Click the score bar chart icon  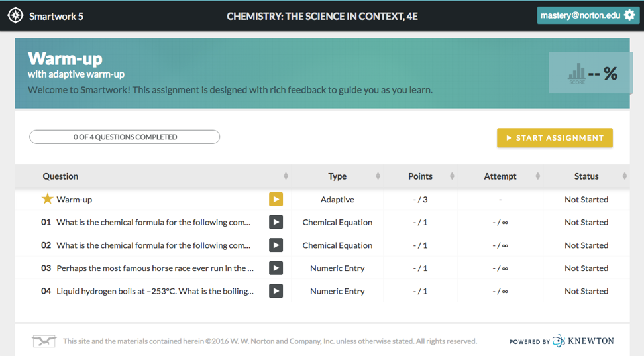click(x=577, y=72)
